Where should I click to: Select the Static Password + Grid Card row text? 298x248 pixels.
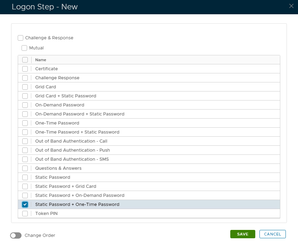(x=66, y=186)
